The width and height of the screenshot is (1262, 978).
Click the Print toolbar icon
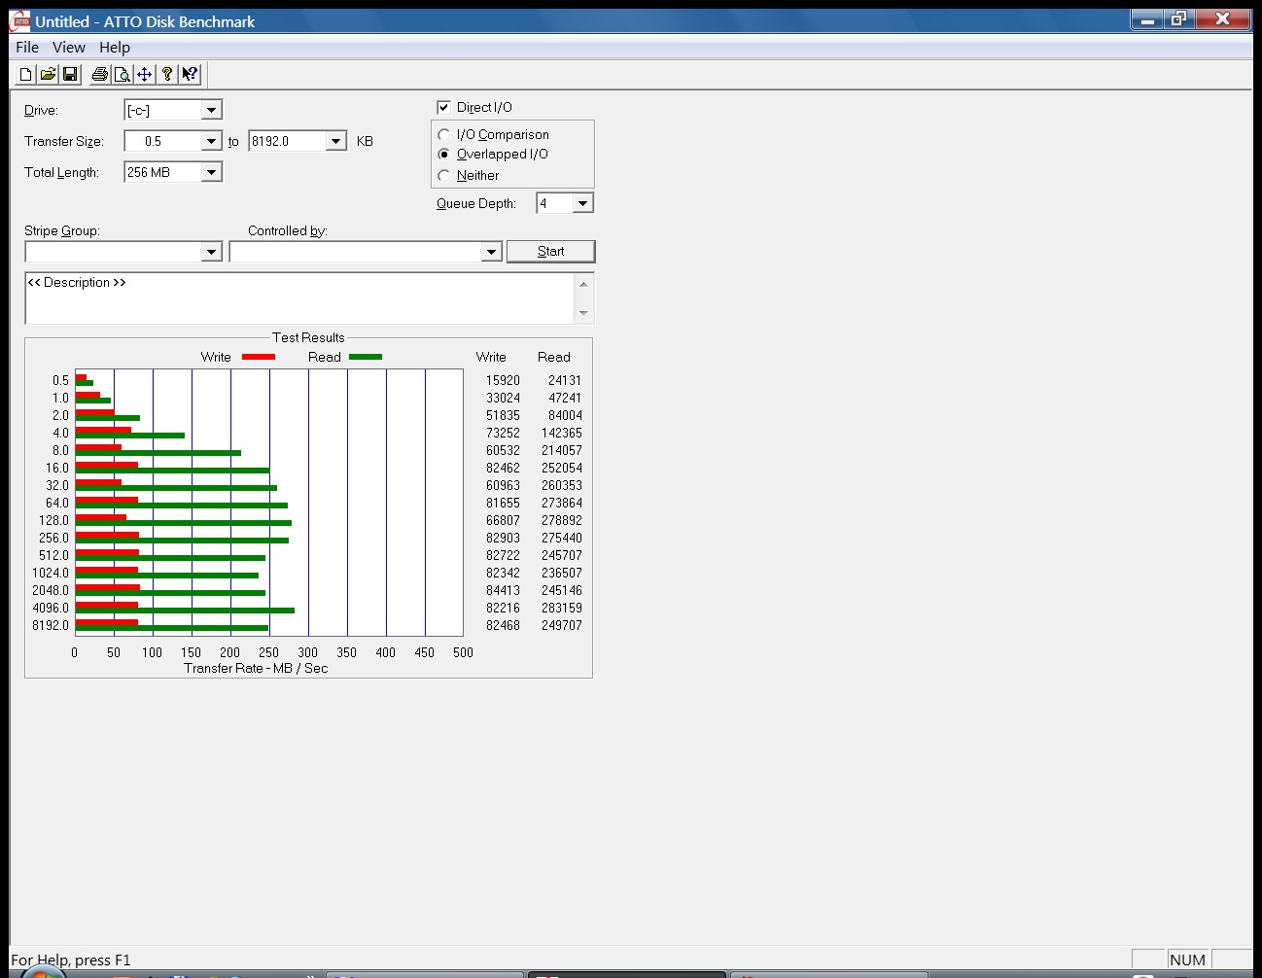point(99,74)
